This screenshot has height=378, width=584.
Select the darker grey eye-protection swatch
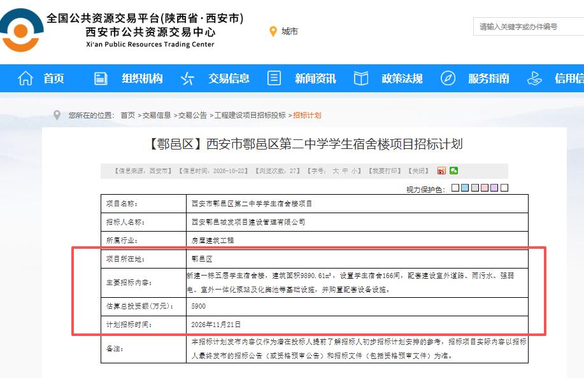pos(475,188)
